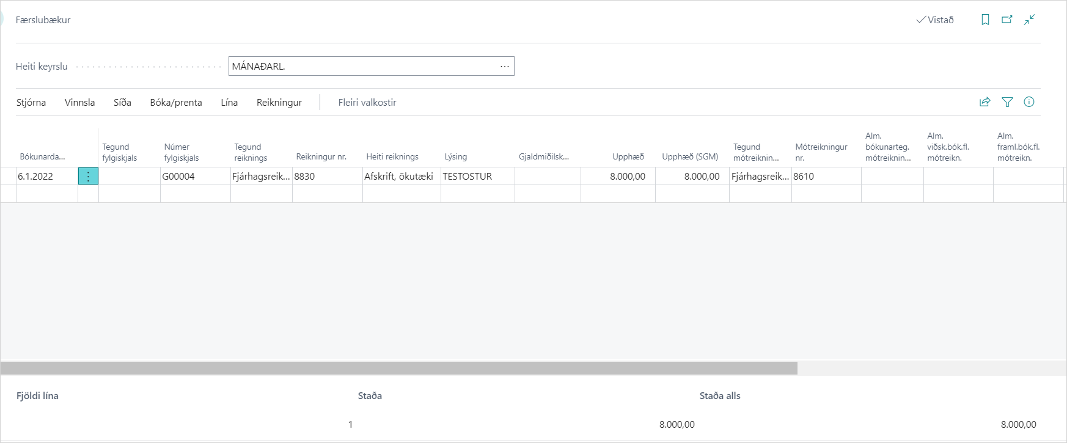Expand the Bóka/prenta menu
The height and width of the screenshot is (443, 1067).
[x=176, y=103]
